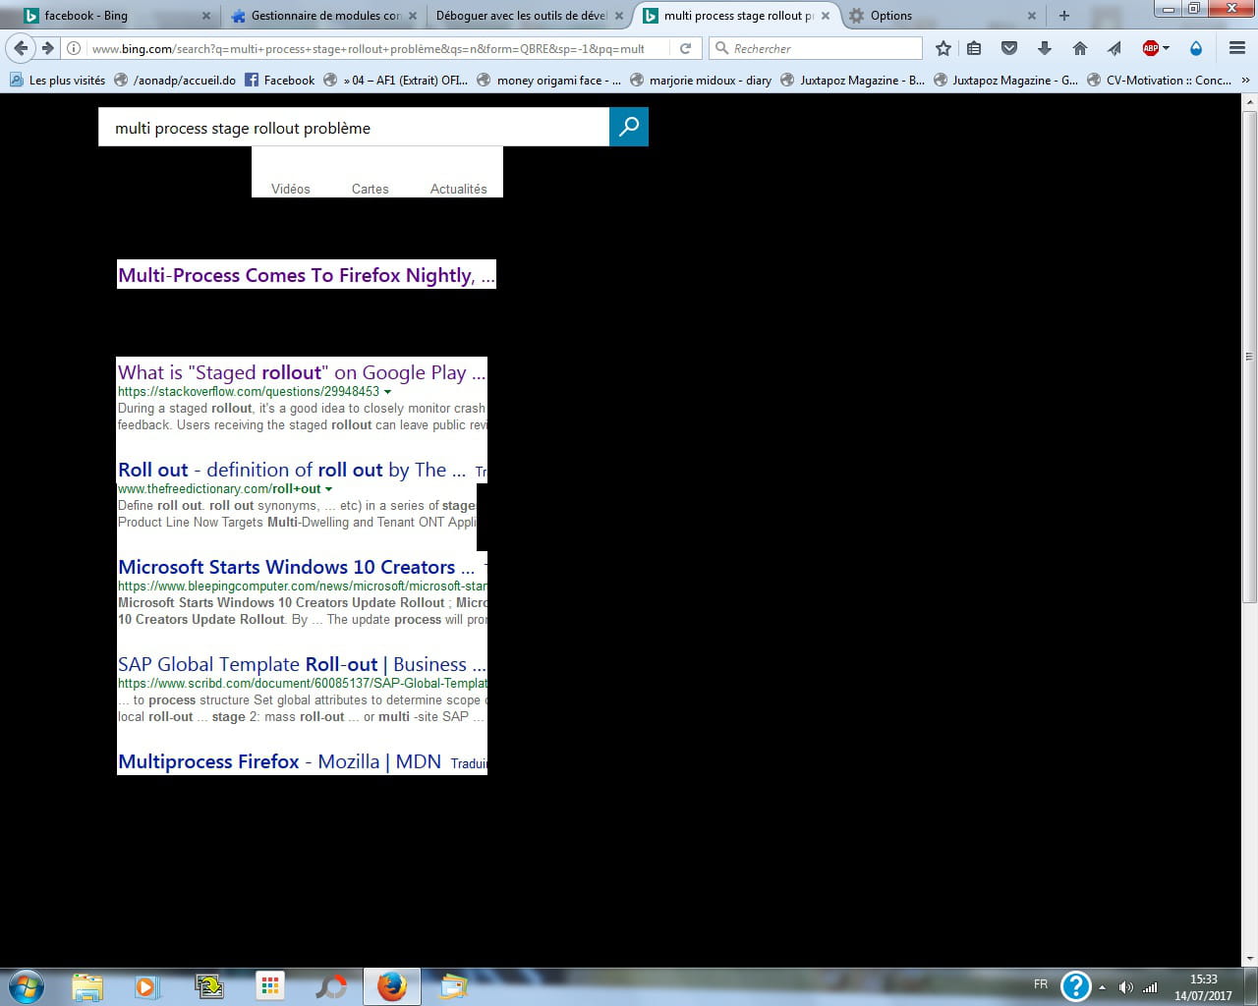Open Microsoft Starts Windows 10 Creators result
Viewport: 1258px width, 1006px height.
click(x=296, y=567)
